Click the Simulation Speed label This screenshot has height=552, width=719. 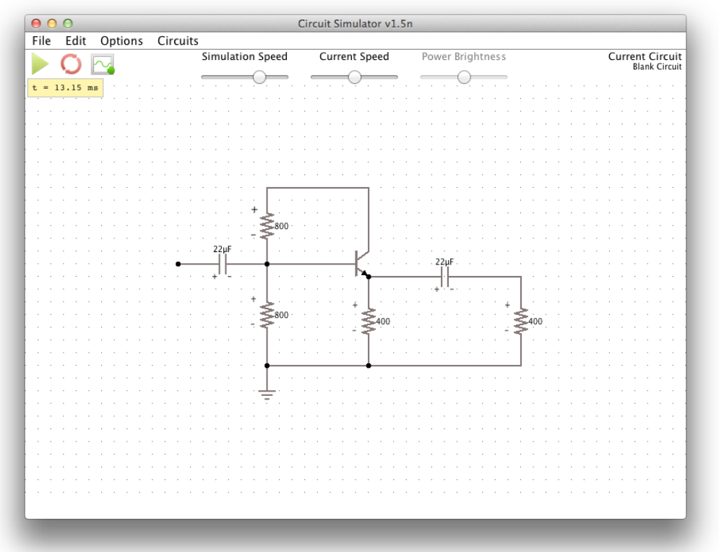click(244, 56)
